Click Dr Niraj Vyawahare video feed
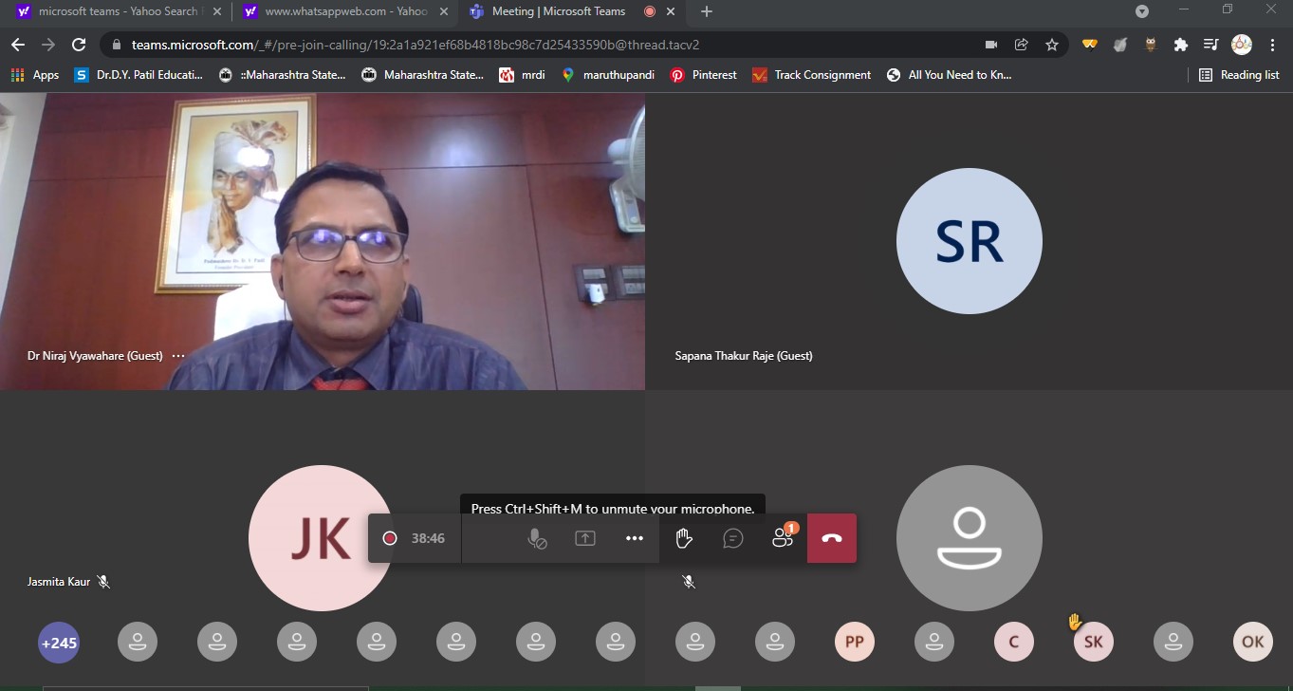Screen dimensions: 1293x691 [x=323, y=241]
